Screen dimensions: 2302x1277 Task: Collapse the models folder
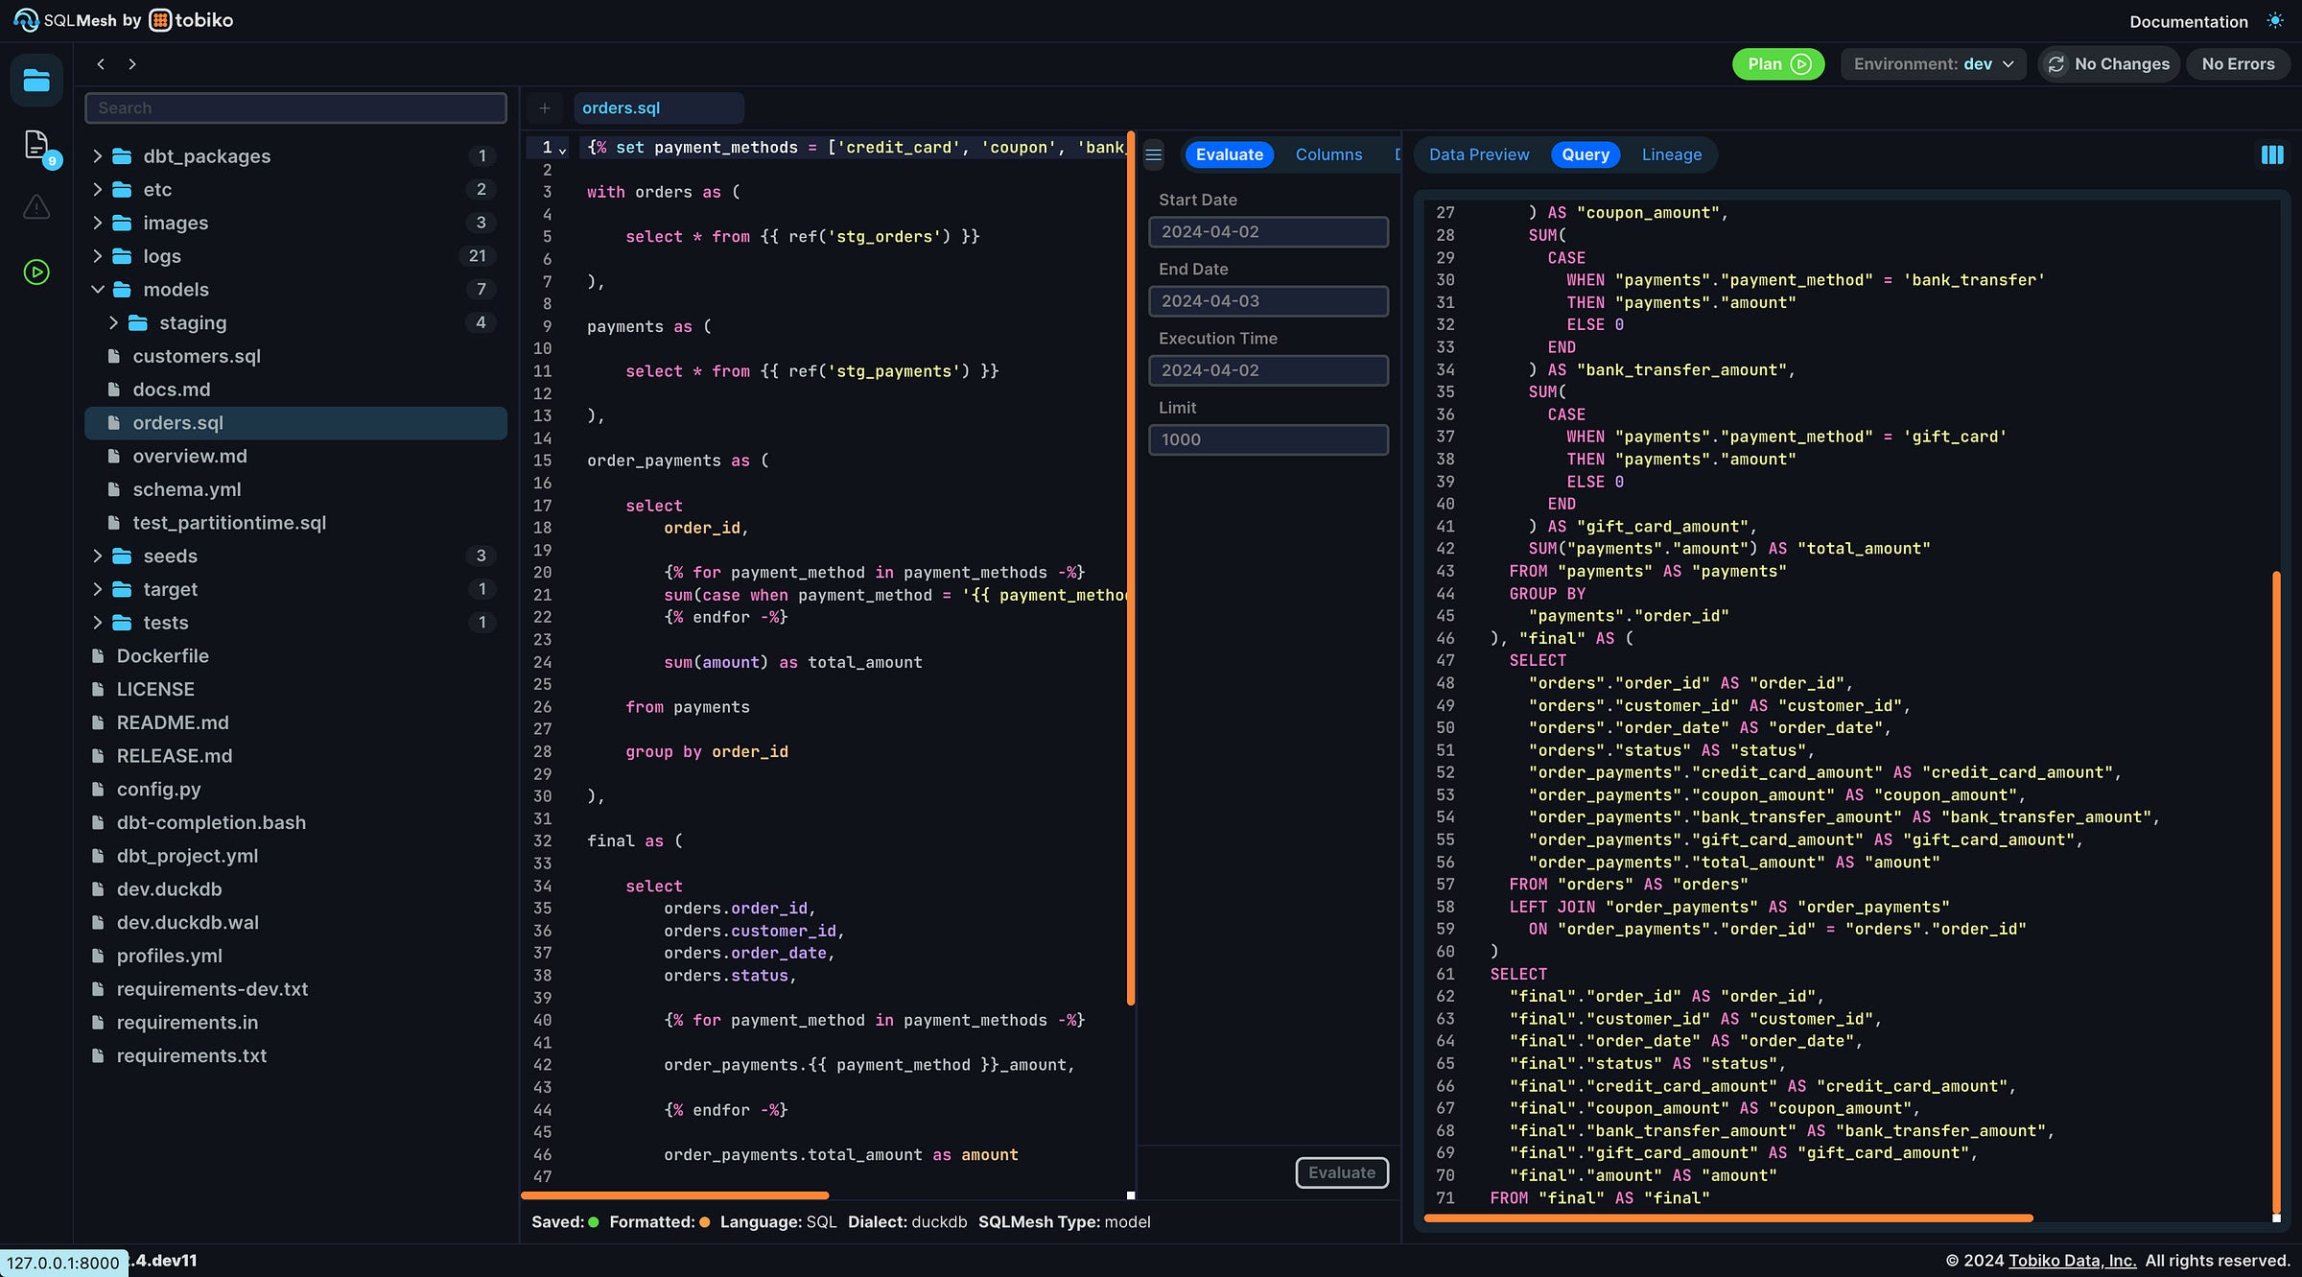[97, 290]
